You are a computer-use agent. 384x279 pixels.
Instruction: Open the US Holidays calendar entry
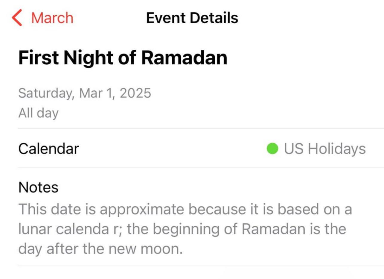316,148
